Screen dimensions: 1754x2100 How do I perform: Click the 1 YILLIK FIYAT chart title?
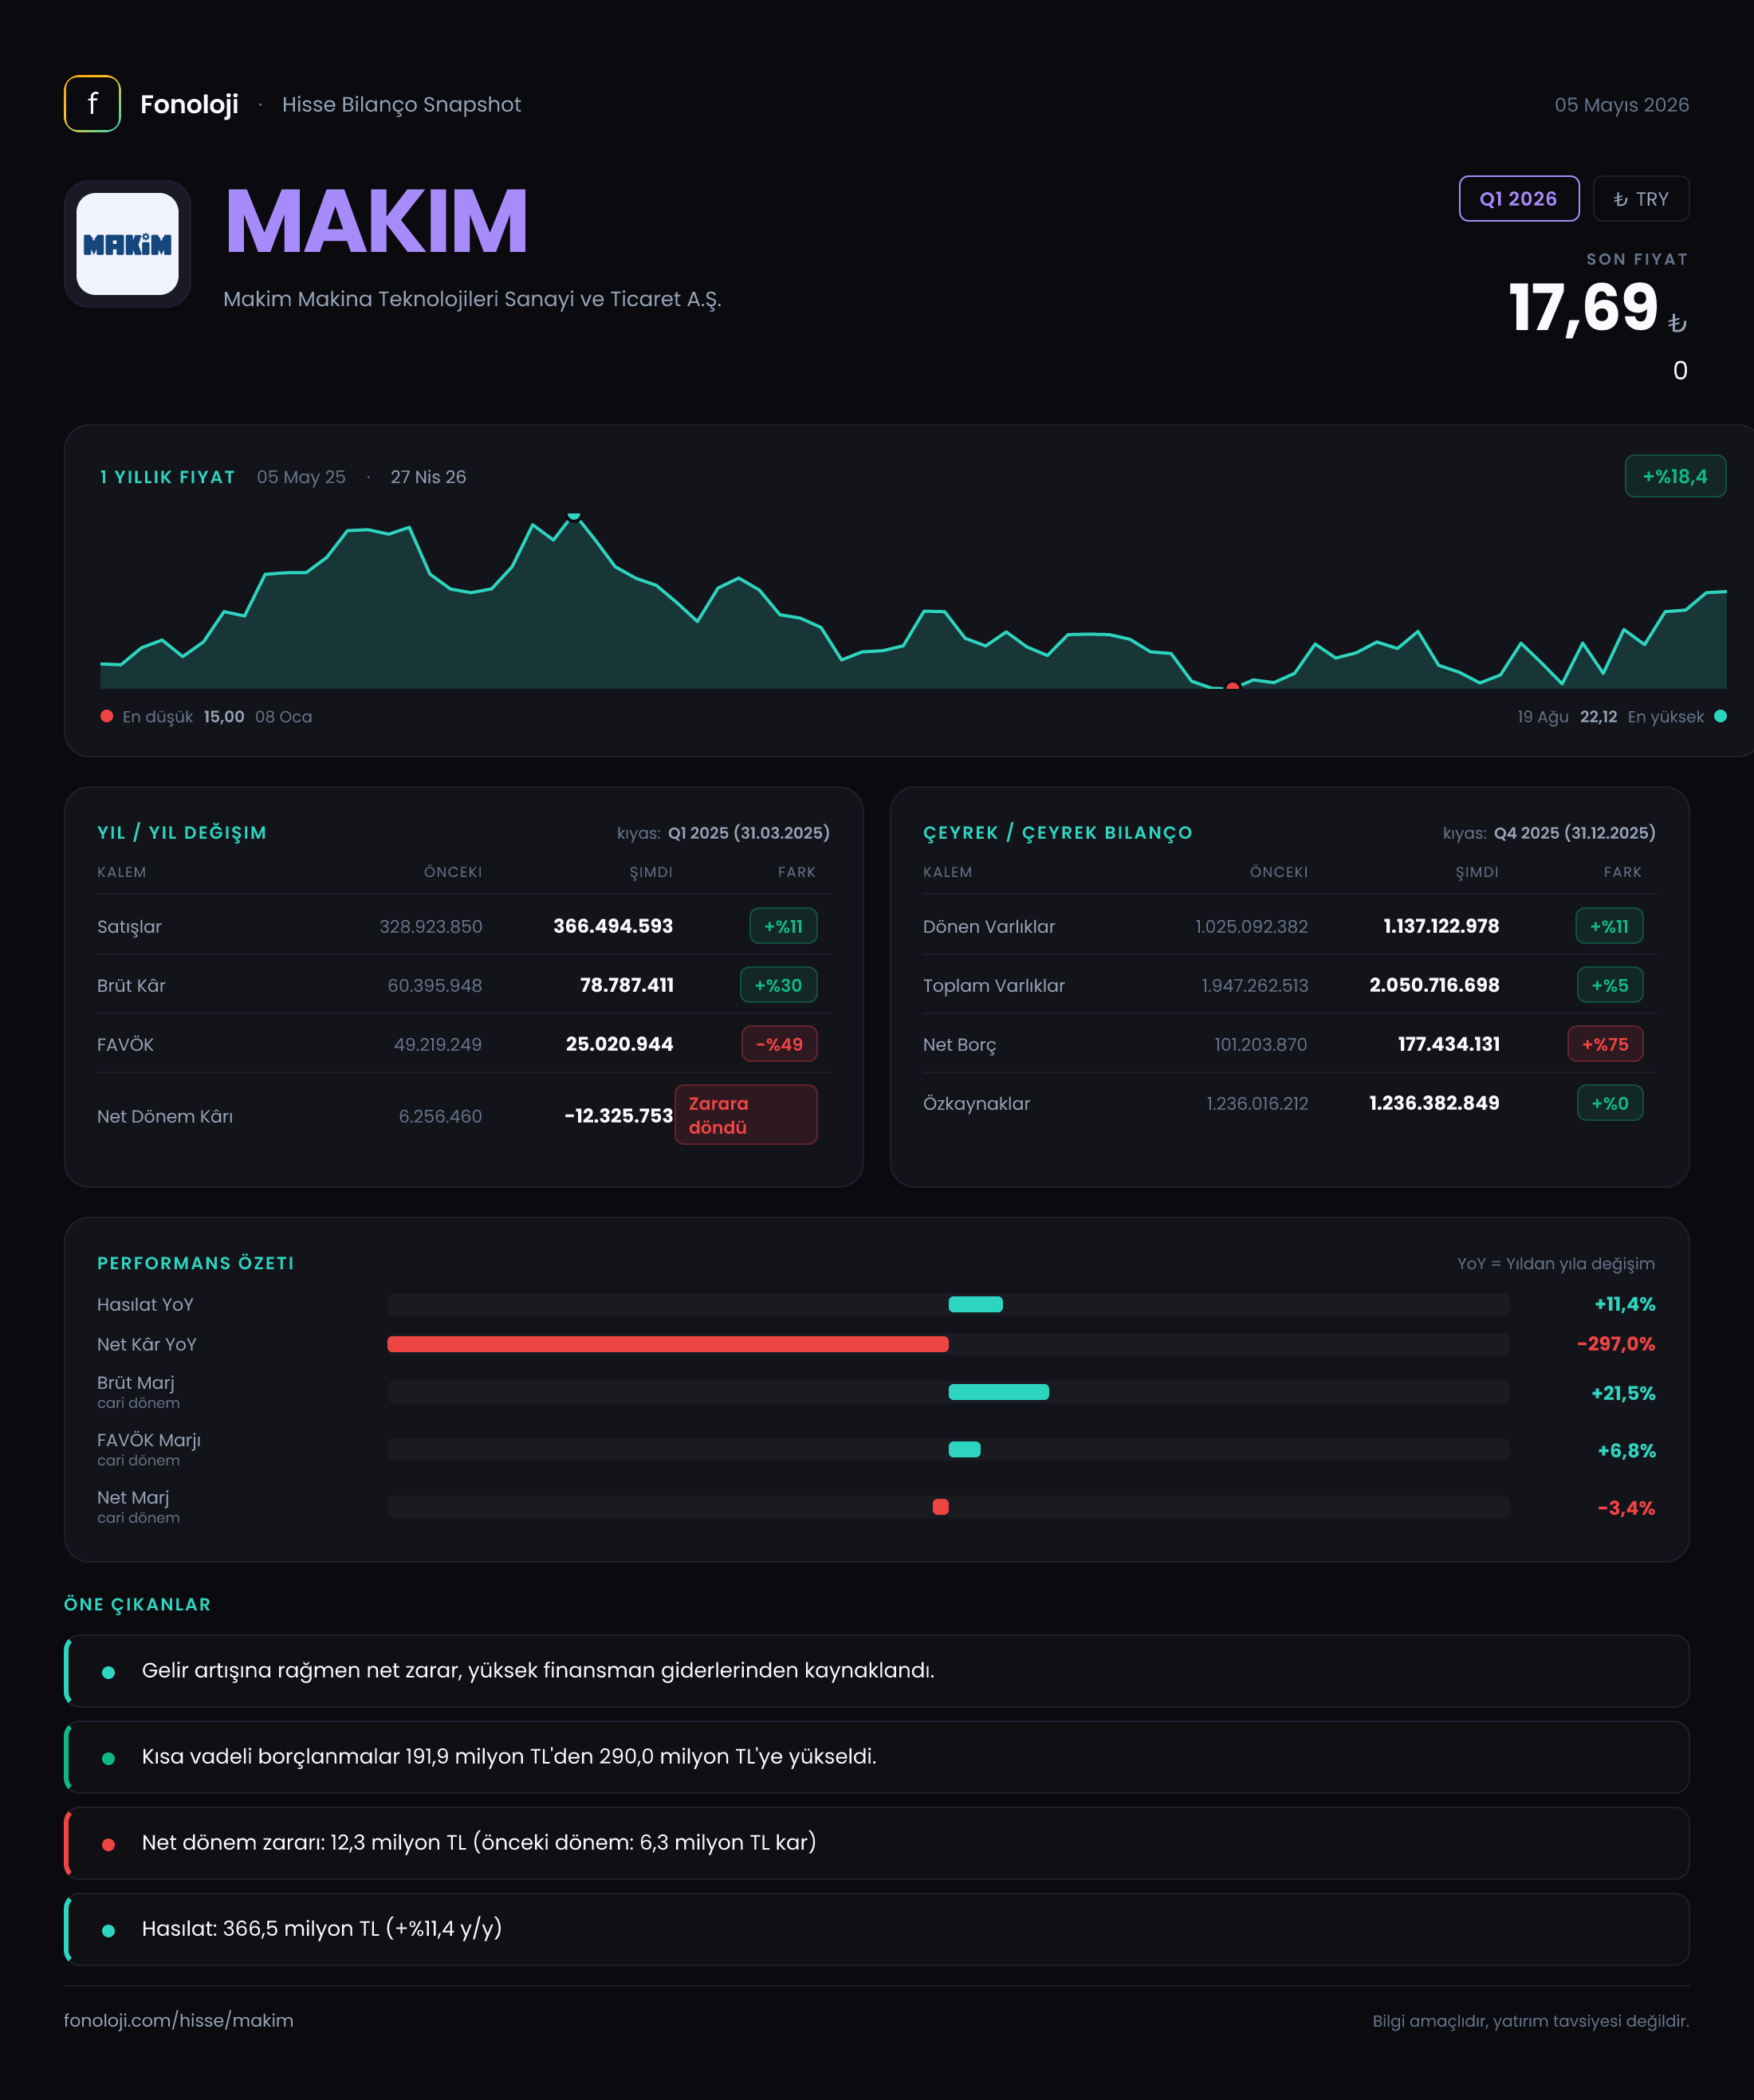[167, 477]
